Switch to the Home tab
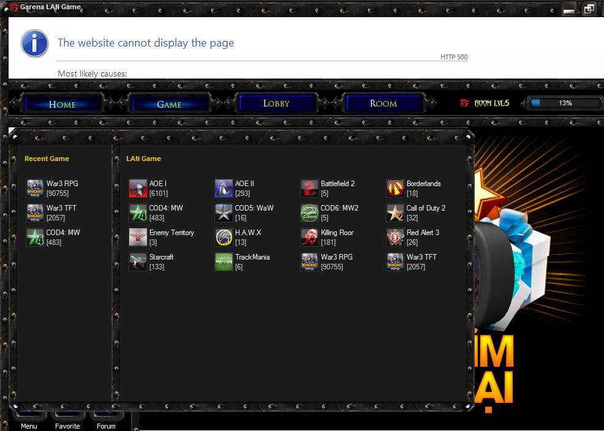604x431 pixels. click(x=62, y=104)
